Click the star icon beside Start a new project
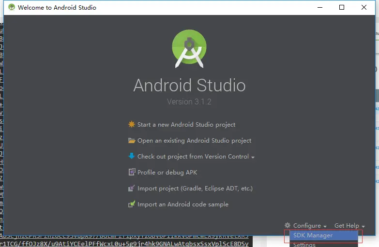The image size is (379, 247). pyautogui.click(x=132, y=124)
